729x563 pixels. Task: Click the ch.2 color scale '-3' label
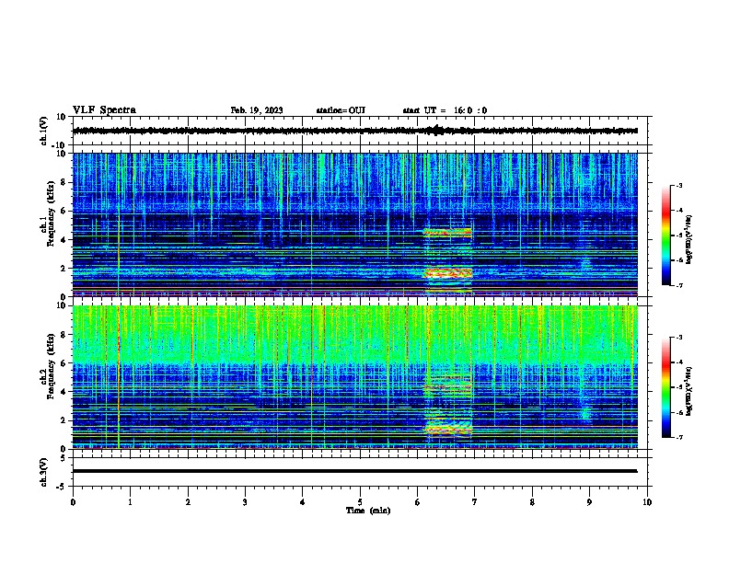(x=679, y=338)
